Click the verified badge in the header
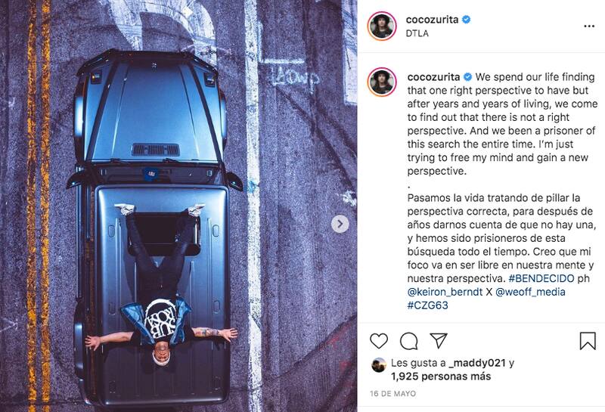The image size is (605, 412). click(x=466, y=20)
